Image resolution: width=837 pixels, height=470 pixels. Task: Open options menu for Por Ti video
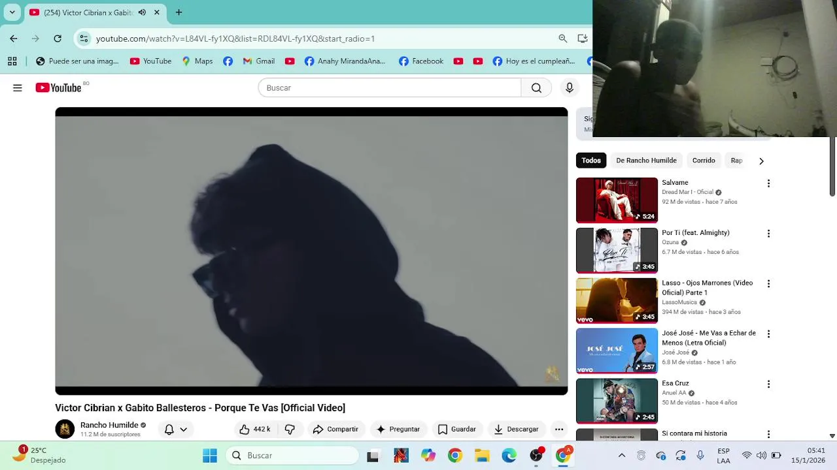(x=769, y=234)
